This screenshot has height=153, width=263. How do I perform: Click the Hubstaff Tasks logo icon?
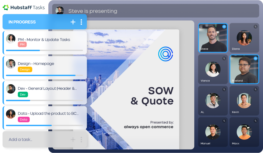[x=6, y=7]
